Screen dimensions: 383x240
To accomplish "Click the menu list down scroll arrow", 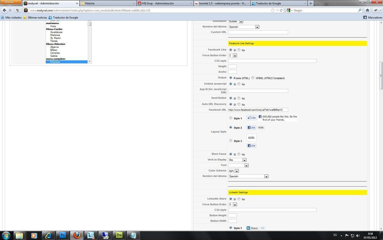I will pyautogui.click(x=89, y=61).
